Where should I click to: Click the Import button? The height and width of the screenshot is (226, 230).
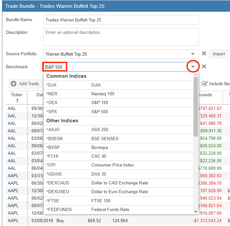point(219,54)
